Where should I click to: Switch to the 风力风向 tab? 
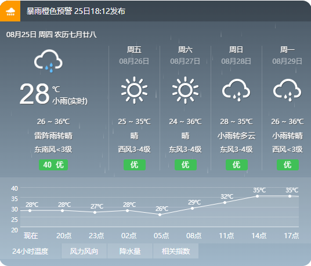(x=84, y=251)
